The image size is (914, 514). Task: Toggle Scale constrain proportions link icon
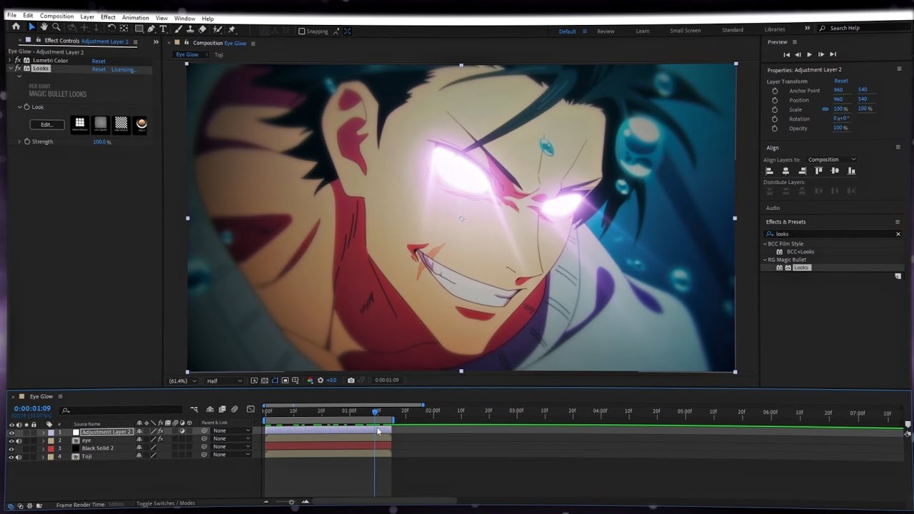pos(825,109)
